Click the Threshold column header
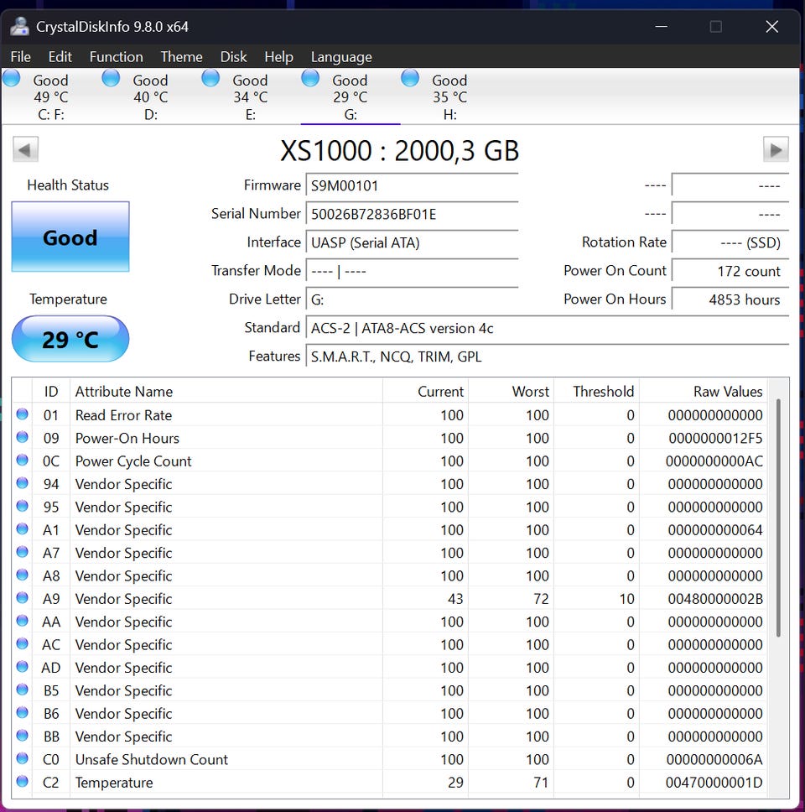This screenshot has height=812, width=805. point(596,392)
